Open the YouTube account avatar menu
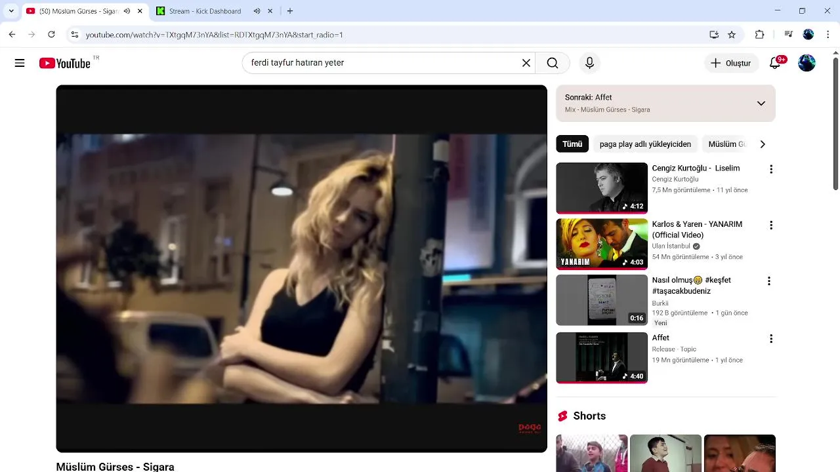The image size is (840, 472). (x=807, y=63)
